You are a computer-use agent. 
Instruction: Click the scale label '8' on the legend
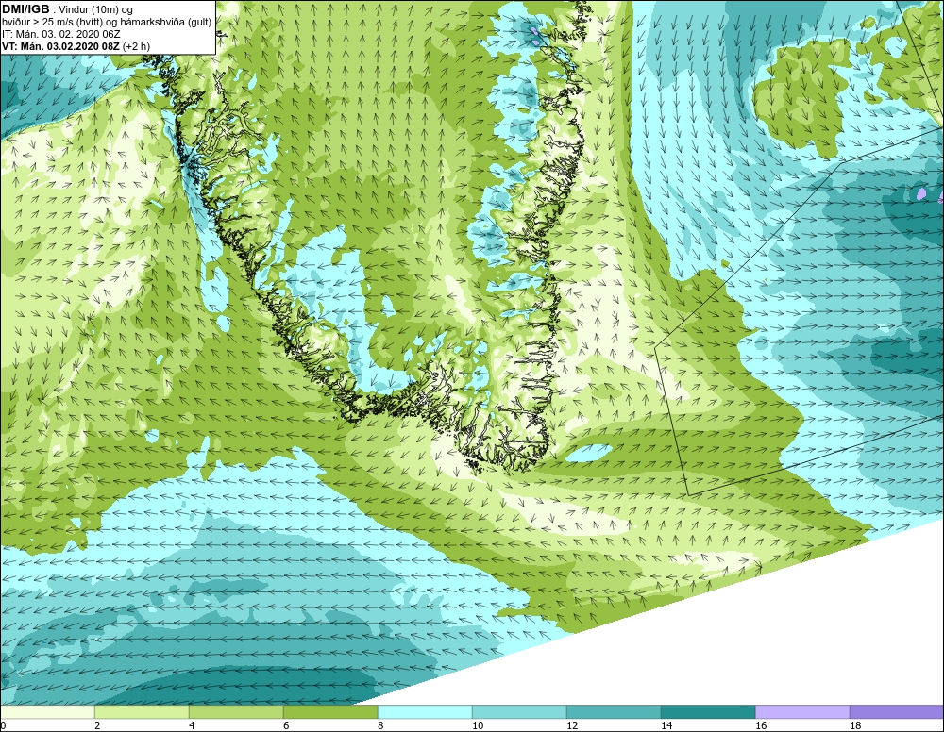[380, 725]
